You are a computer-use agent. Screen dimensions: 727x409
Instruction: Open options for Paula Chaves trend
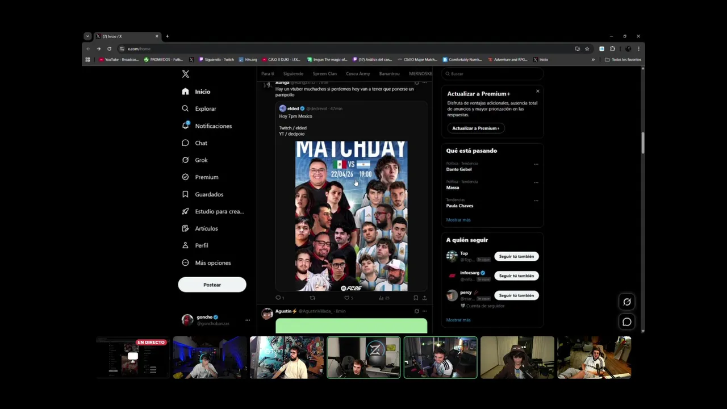click(x=536, y=201)
